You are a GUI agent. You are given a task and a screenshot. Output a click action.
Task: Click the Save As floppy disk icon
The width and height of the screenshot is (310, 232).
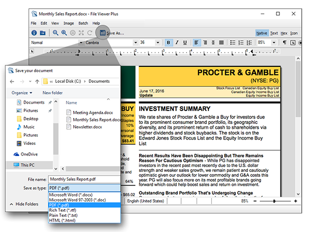tap(102, 33)
